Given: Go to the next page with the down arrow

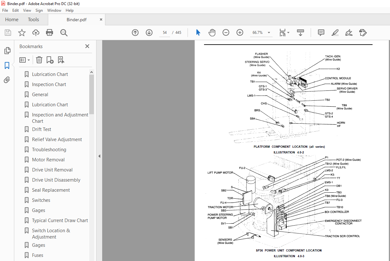Looking at the screenshot, I should coord(149,33).
